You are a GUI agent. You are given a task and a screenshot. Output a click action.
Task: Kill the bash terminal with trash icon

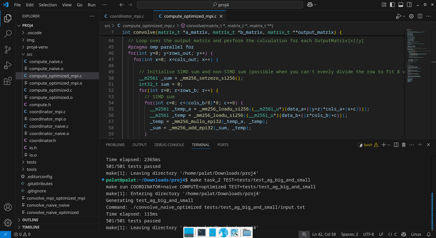404,145
